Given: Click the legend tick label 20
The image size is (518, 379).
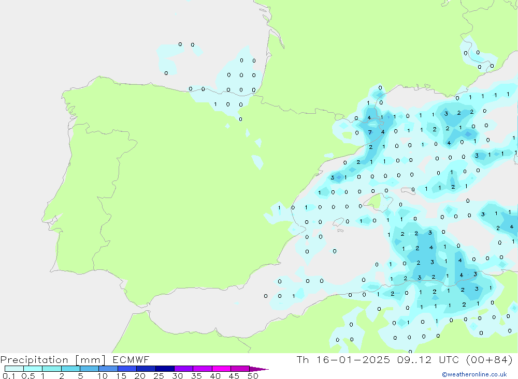Looking at the screenshot, I should coord(140,376).
